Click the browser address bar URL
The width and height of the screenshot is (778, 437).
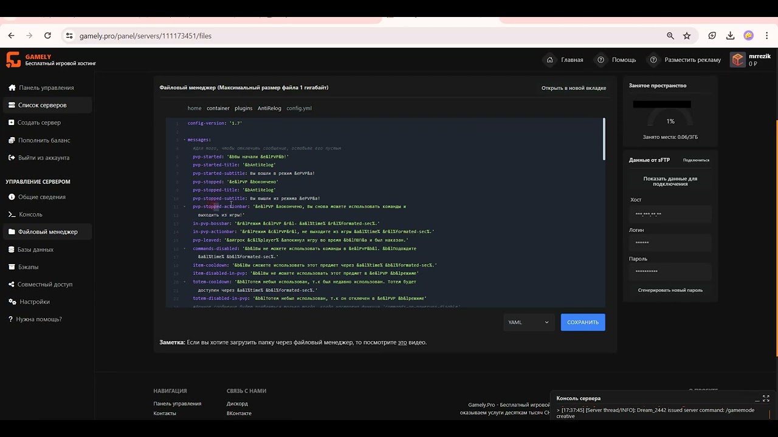coord(145,36)
